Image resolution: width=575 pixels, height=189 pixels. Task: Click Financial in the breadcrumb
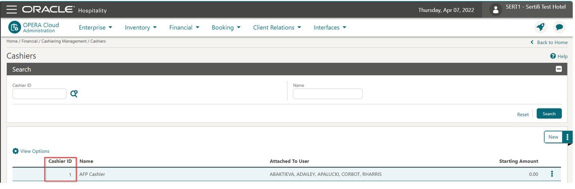[30, 41]
